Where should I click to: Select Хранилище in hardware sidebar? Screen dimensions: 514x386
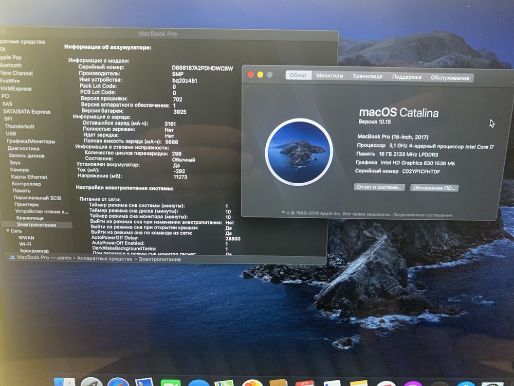click(x=29, y=218)
